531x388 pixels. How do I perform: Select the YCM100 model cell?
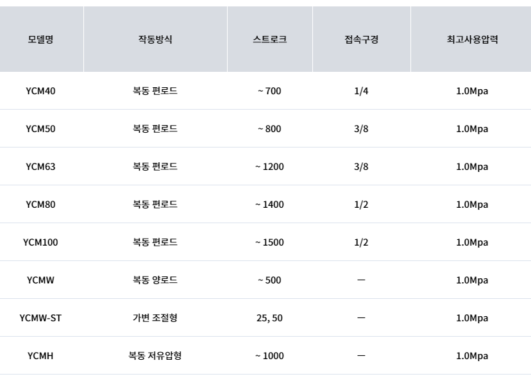point(40,242)
